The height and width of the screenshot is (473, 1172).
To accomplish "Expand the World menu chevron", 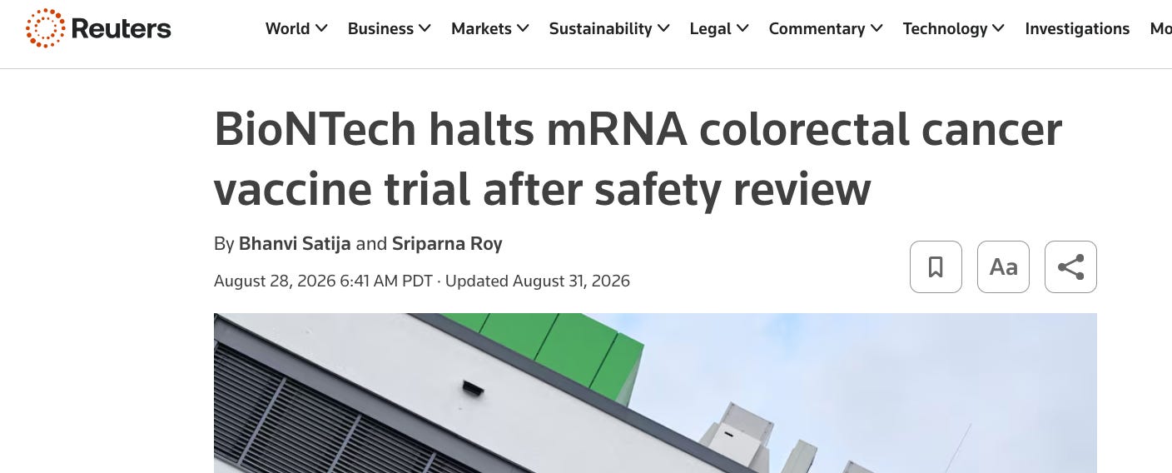I will click(x=321, y=28).
